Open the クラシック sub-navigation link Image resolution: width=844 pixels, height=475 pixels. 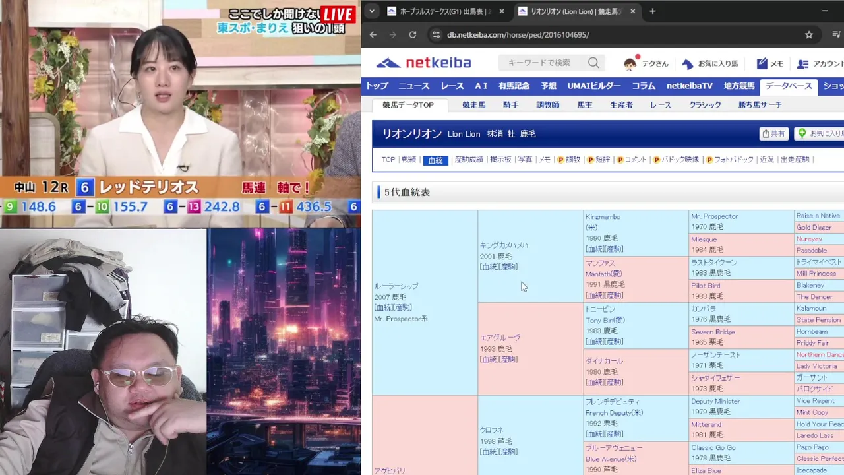point(705,105)
